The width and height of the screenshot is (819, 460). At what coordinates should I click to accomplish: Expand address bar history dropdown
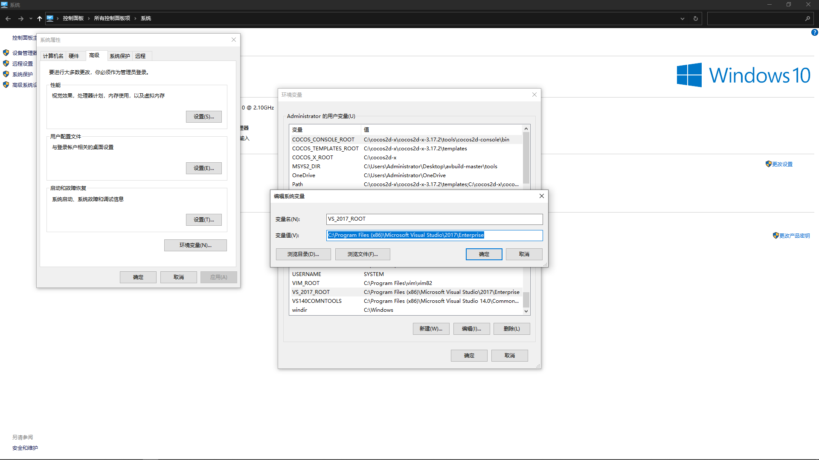pyautogui.click(x=682, y=18)
